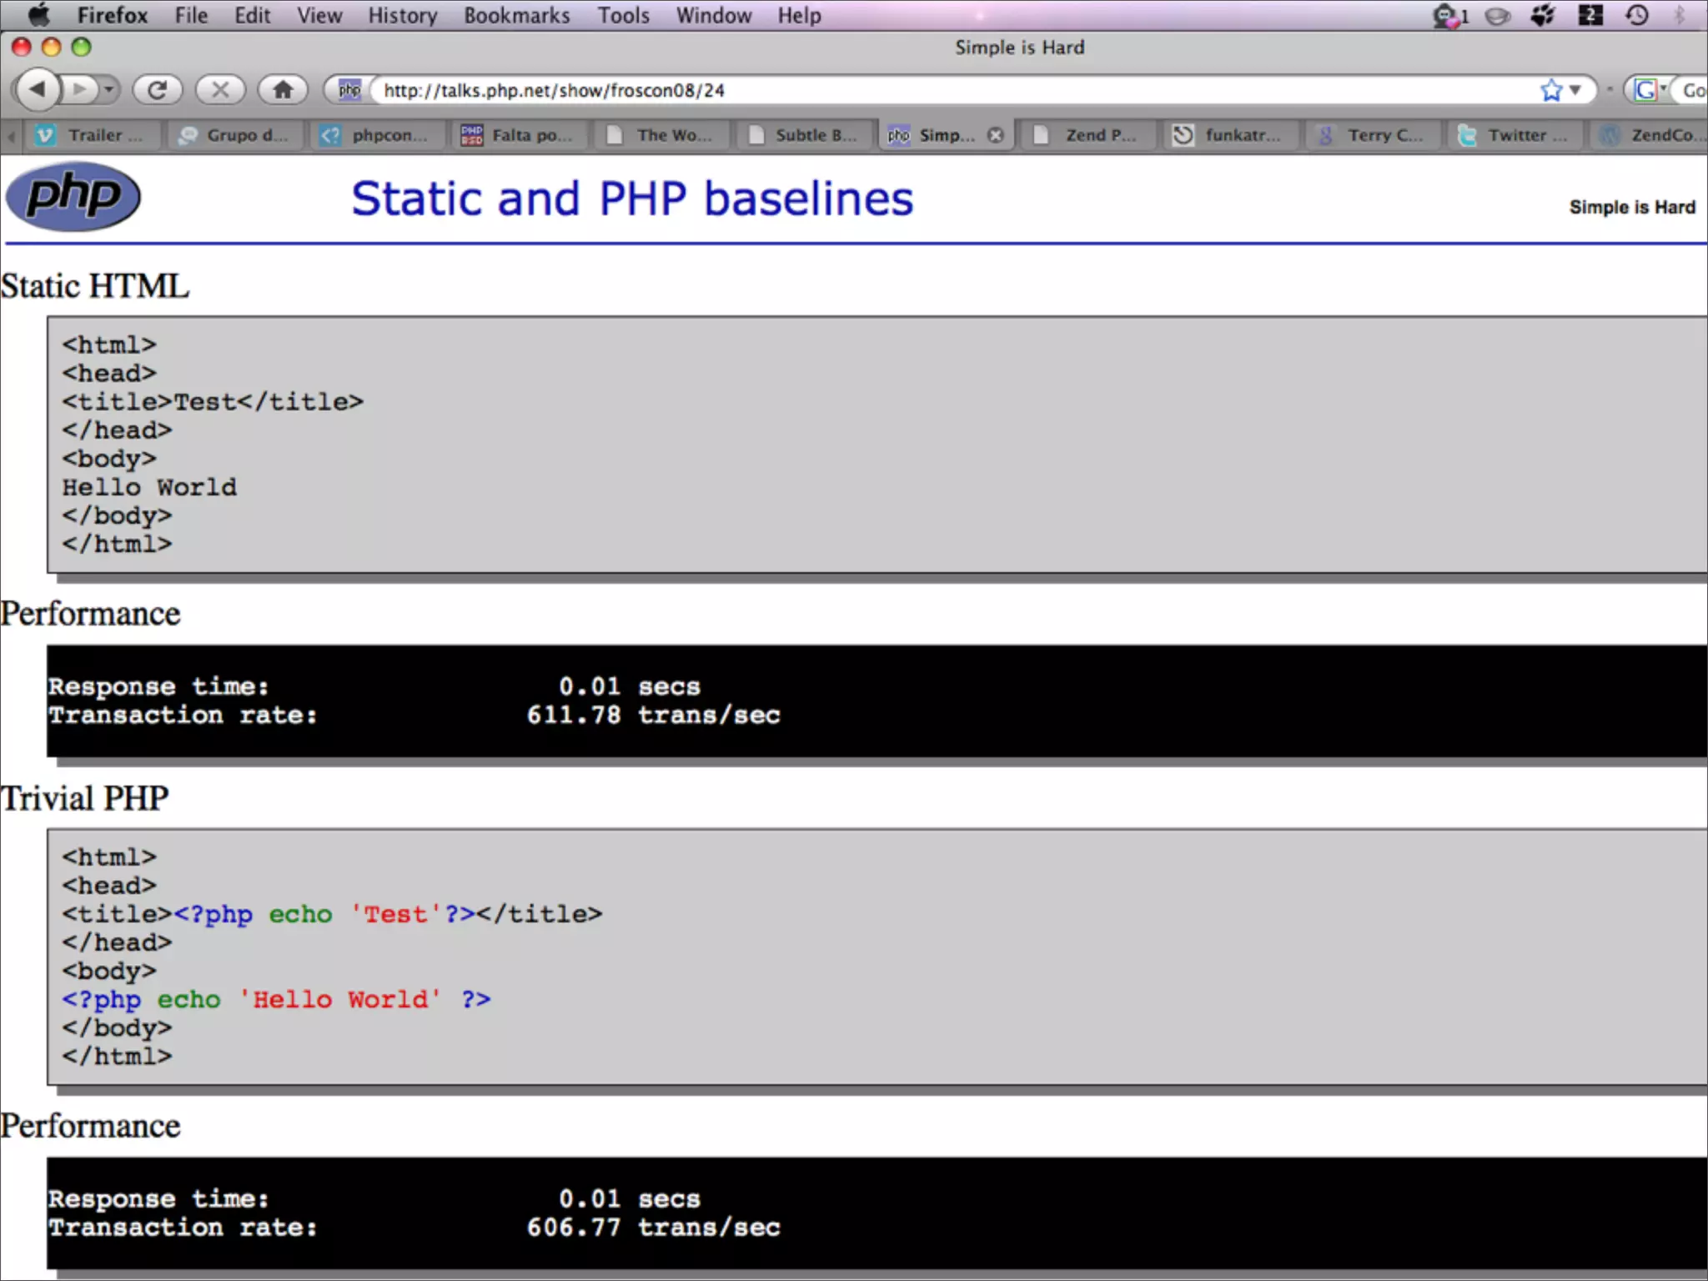Switch to the Grupo d... tab
Viewport: 1708px width, 1281px height.
click(x=236, y=135)
